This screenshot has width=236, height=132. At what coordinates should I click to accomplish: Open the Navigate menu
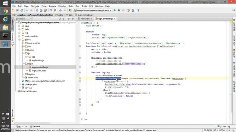tap(35, 6)
